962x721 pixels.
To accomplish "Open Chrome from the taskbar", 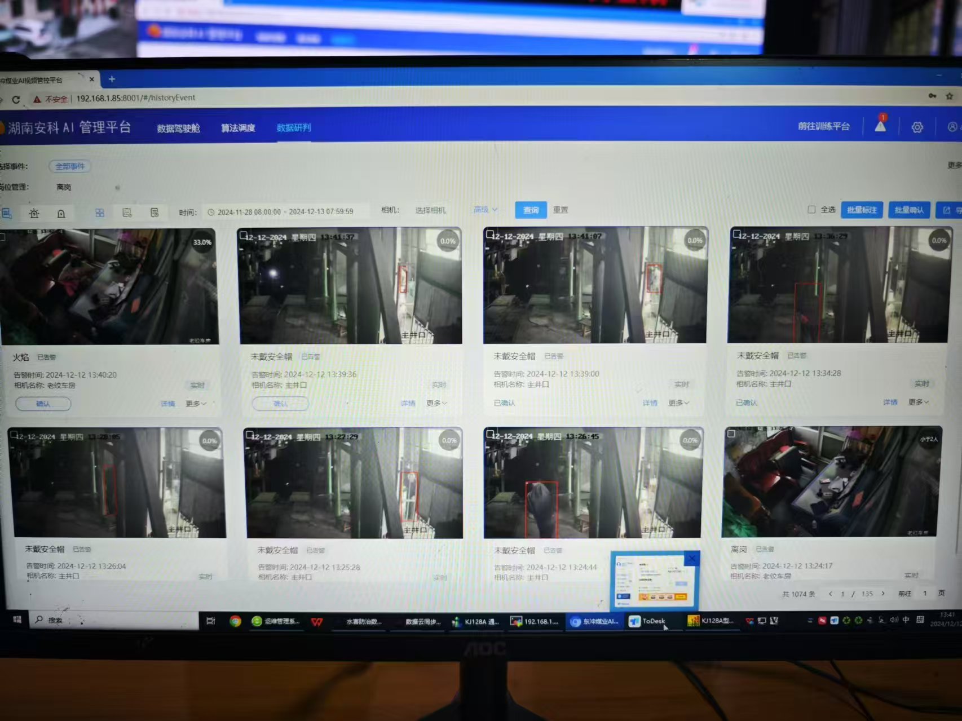I will pyautogui.click(x=235, y=621).
